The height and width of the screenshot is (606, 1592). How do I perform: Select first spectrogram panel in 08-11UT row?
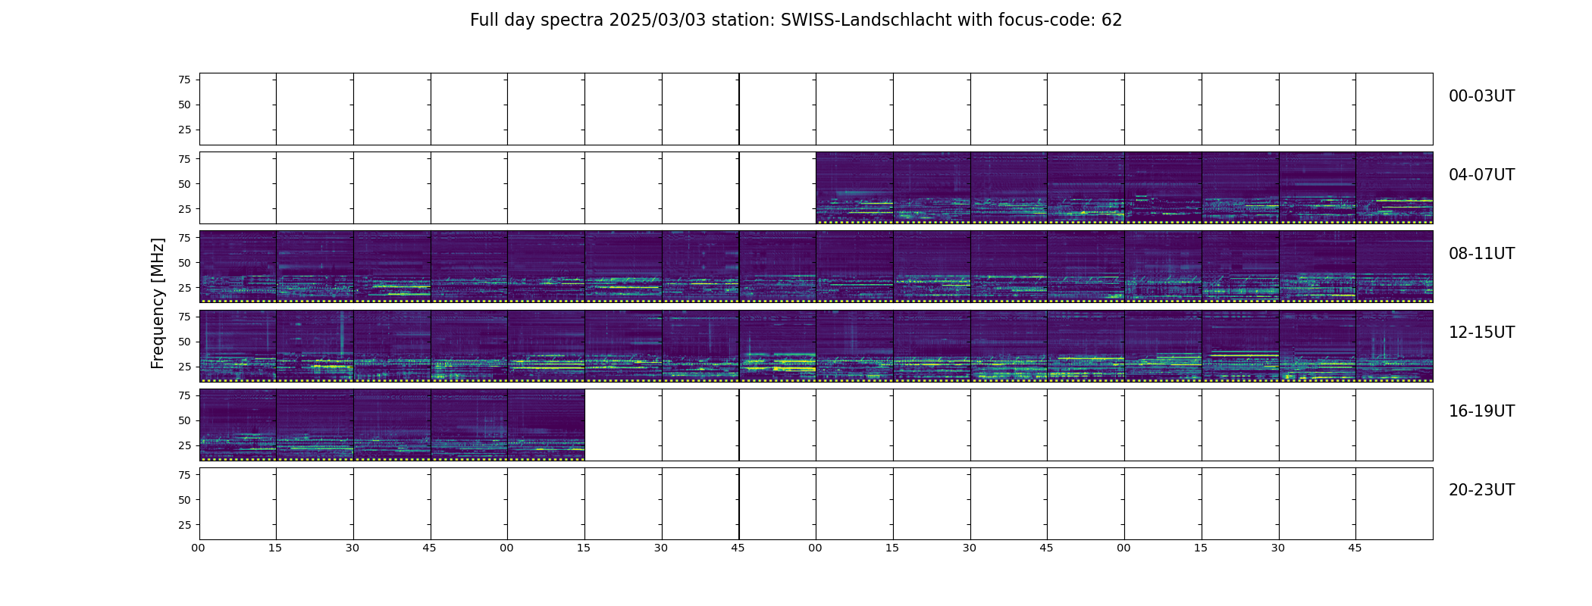tap(238, 267)
